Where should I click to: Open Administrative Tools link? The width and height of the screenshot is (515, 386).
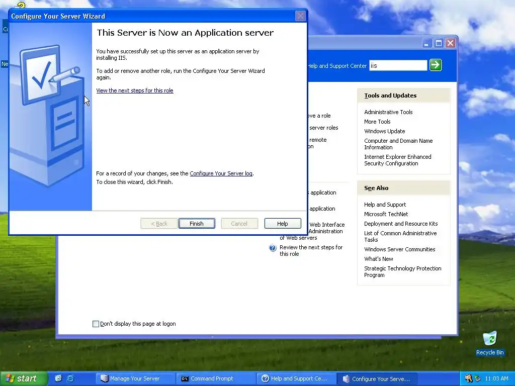[388, 112]
